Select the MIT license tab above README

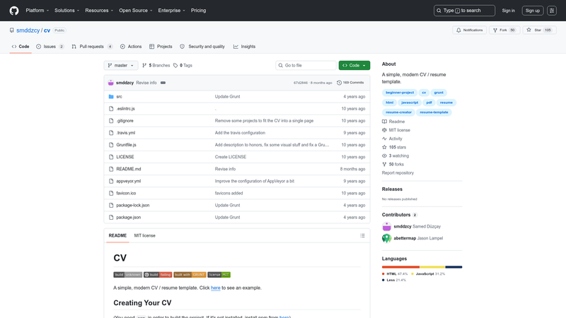pyautogui.click(x=145, y=235)
